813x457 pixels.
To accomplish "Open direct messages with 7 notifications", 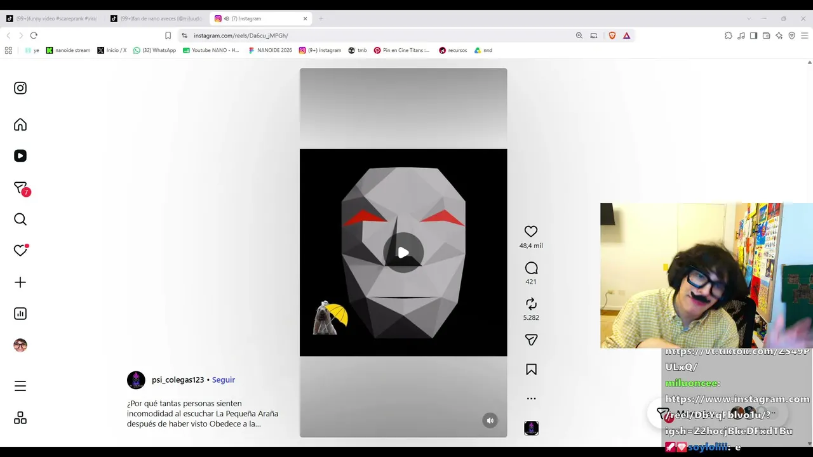I will (21, 189).
